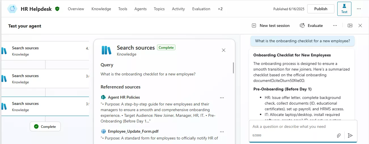The width and height of the screenshot is (369, 144).
Task: Switch to the Knowledge tab
Action: tap(101, 9)
